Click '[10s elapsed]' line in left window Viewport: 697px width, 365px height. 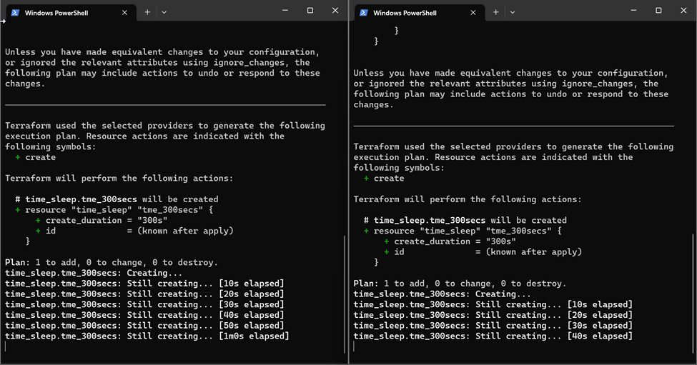[x=144, y=284]
